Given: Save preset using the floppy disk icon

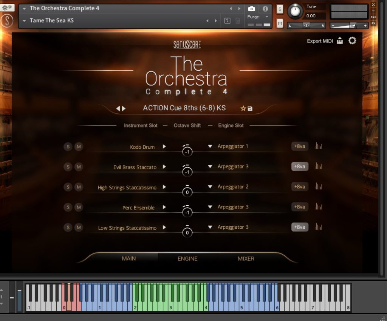Looking at the screenshot, I should point(250,108).
